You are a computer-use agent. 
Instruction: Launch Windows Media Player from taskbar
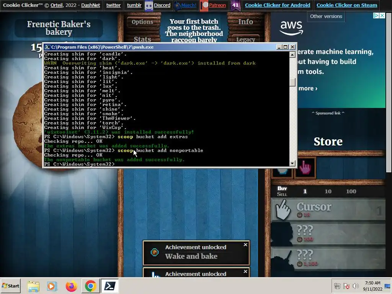coord(52,286)
